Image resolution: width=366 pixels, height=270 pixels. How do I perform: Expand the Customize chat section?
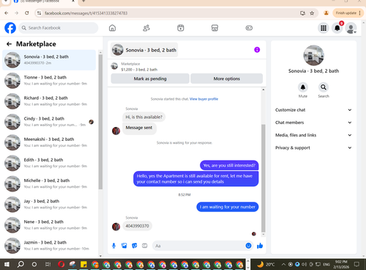coord(313,110)
